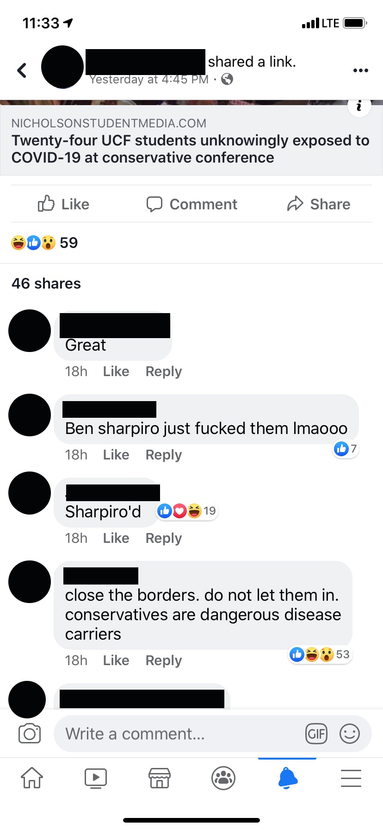
Task: Like the shared post
Action: [63, 204]
